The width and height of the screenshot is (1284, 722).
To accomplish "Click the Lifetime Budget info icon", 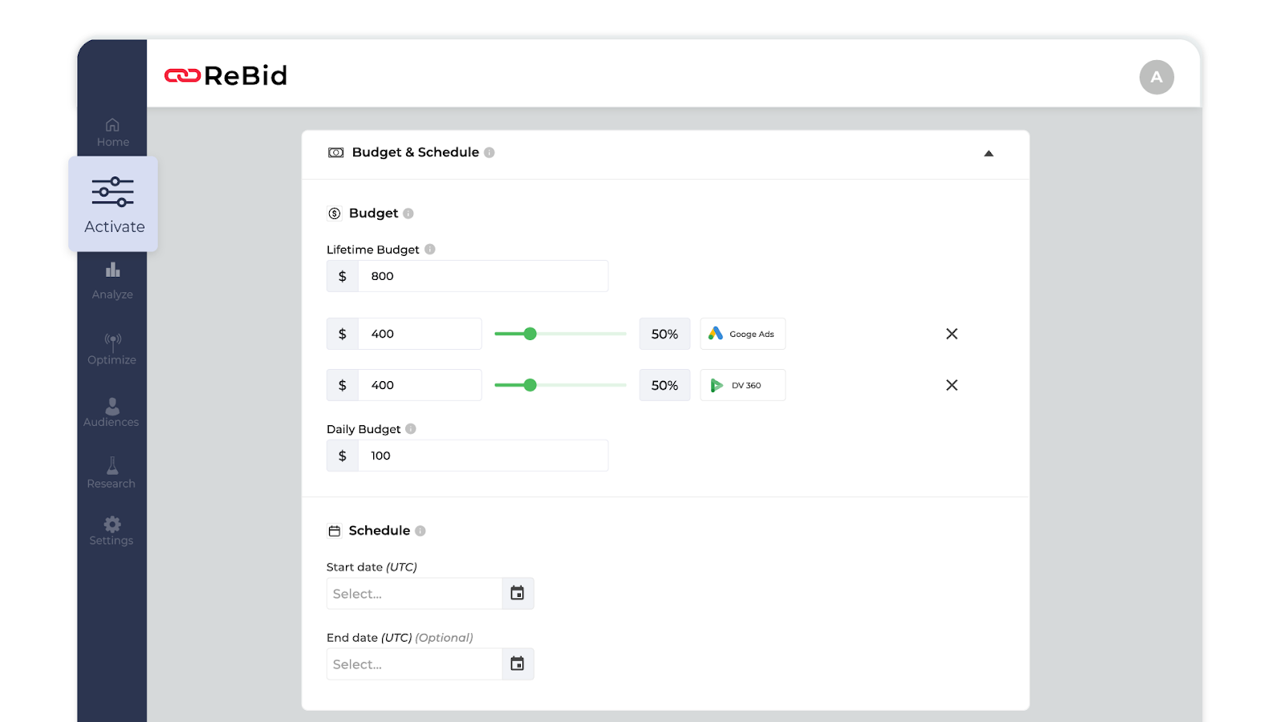I will (x=430, y=249).
